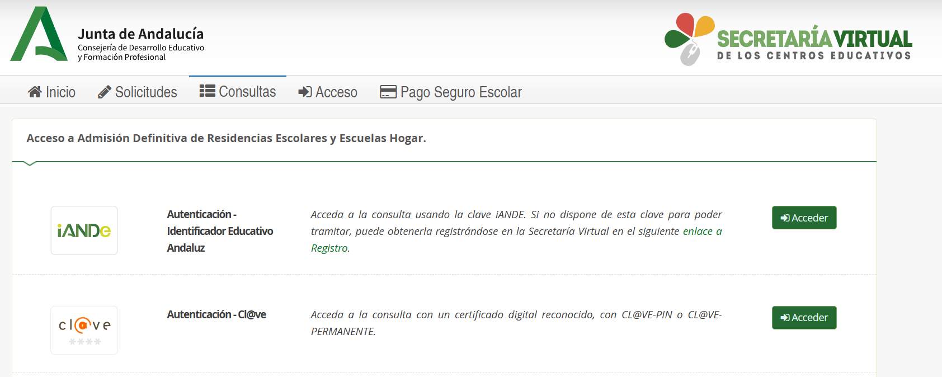The height and width of the screenshot is (377, 942).
Task: Follow the 'enlace a Registro' link
Action: [702, 232]
